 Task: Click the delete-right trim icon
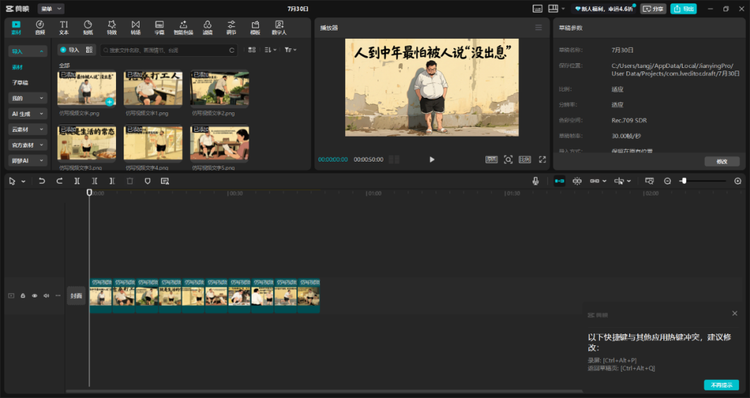[112, 181]
